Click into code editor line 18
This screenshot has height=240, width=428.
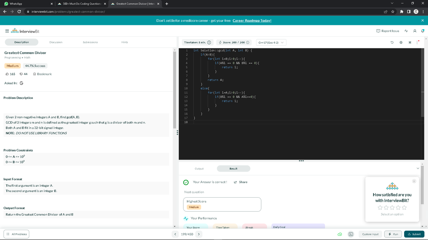pos(307,122)
